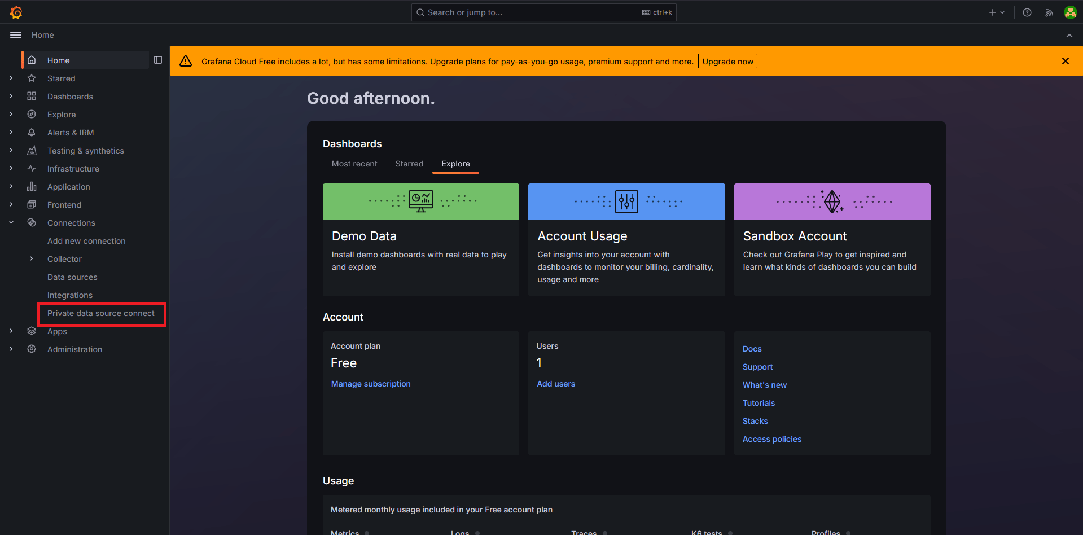Click the Home house icon
Screen dimensions: 1083x535
pos(32,60)
